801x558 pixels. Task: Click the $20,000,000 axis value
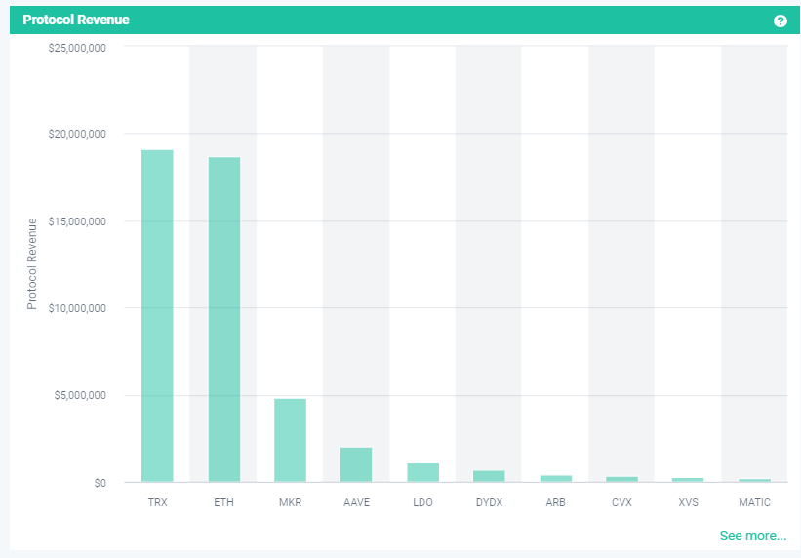click(x=77, y=134)
